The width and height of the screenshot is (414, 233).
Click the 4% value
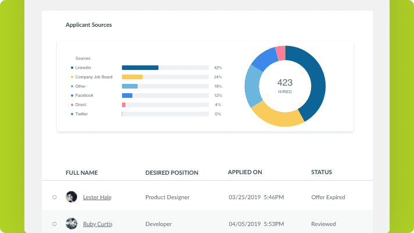218,105
